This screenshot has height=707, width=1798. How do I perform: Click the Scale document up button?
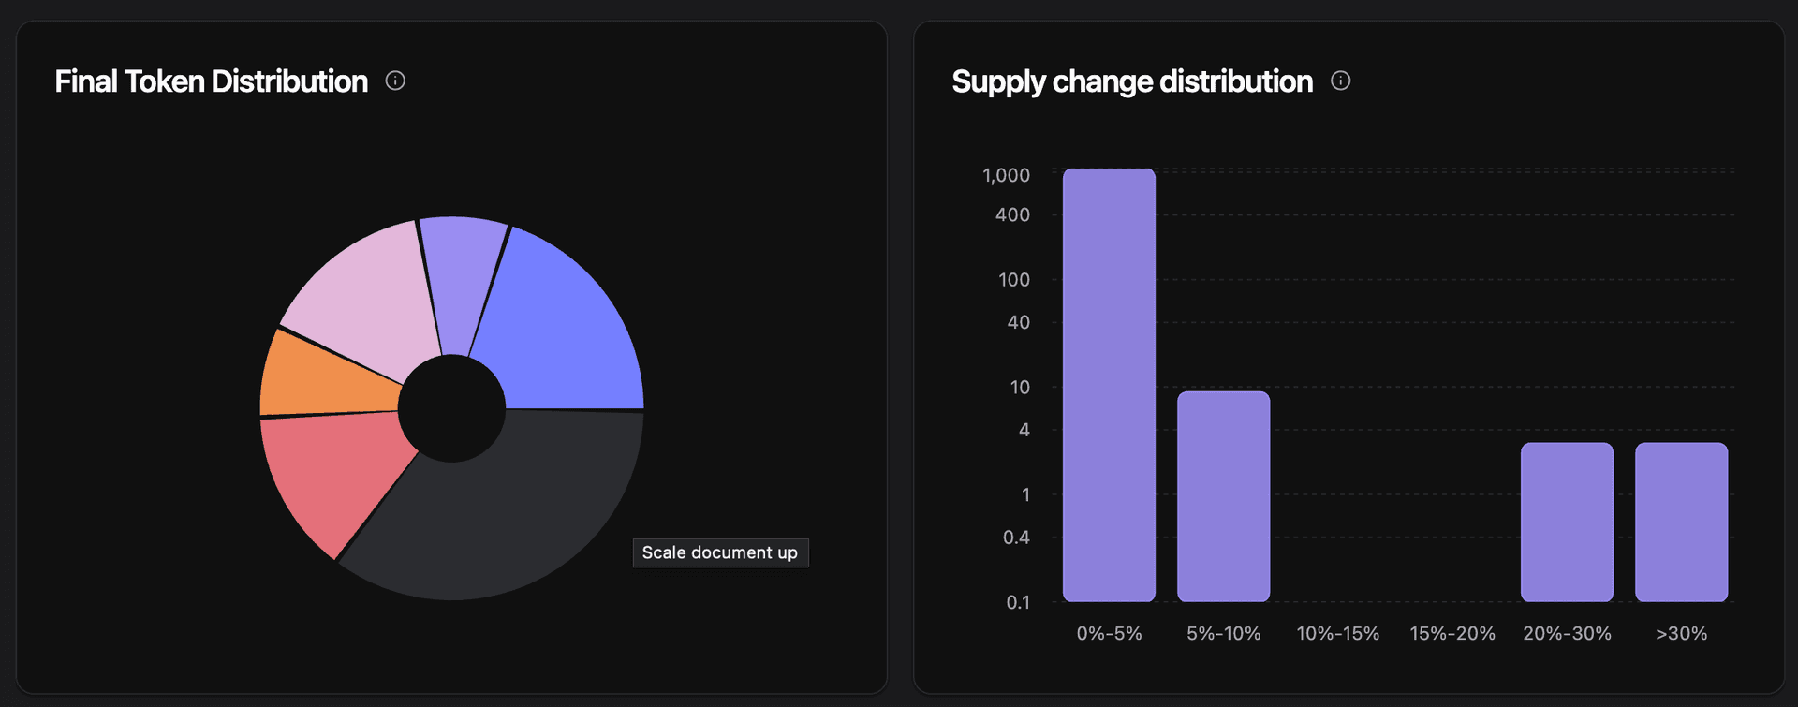tap(720, 552)
